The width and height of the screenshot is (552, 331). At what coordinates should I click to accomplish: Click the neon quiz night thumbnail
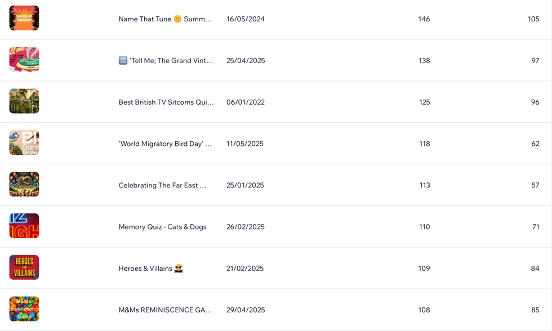click(x=24, y=226)
